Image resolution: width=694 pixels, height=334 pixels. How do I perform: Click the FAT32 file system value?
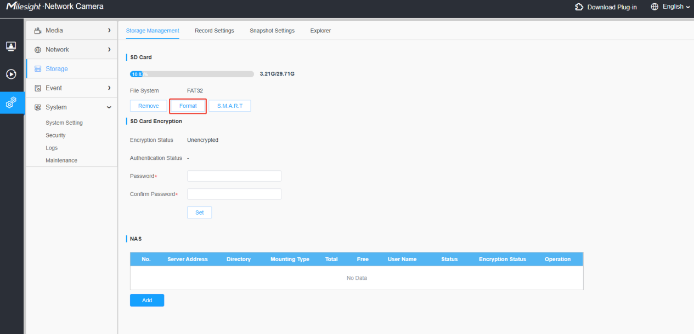[195, 91]
